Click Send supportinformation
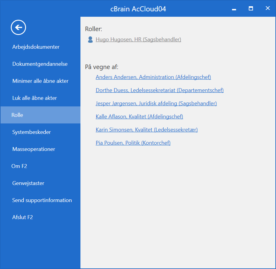 (42, 200)
